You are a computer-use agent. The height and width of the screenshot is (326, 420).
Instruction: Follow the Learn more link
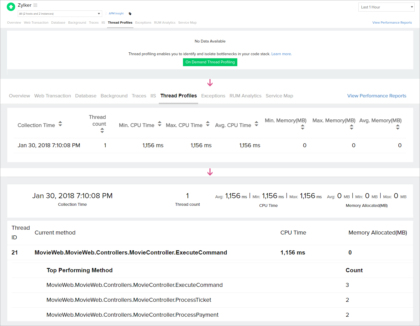[282, 54]
